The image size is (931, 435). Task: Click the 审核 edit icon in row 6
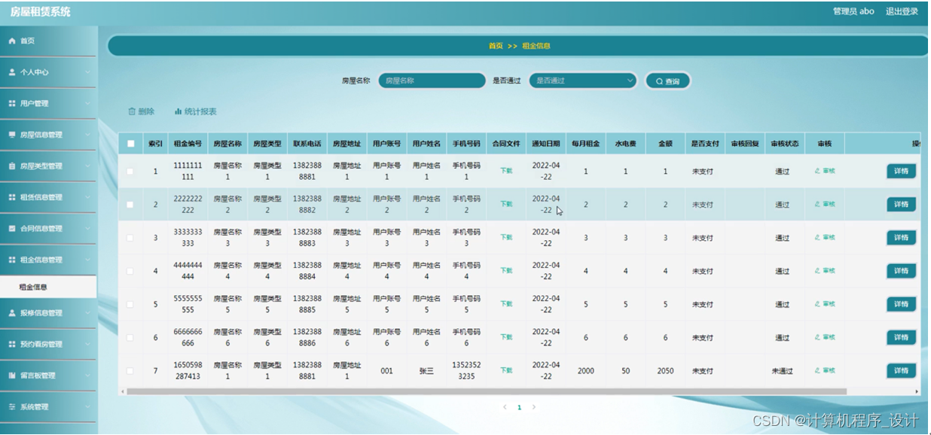coord(817,337)
